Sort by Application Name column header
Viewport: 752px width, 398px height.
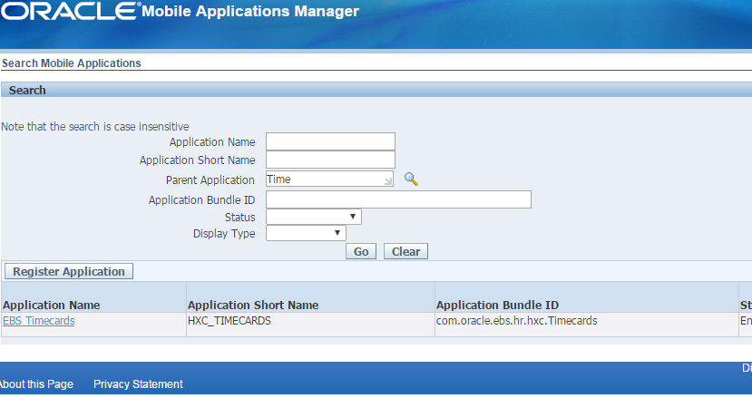point(52,305)
